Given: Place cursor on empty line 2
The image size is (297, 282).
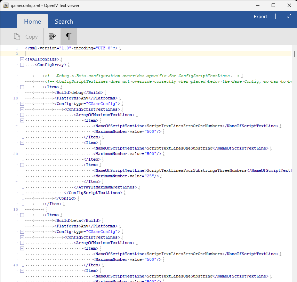Looking at the screenshot, I should [x=139, y=54].
